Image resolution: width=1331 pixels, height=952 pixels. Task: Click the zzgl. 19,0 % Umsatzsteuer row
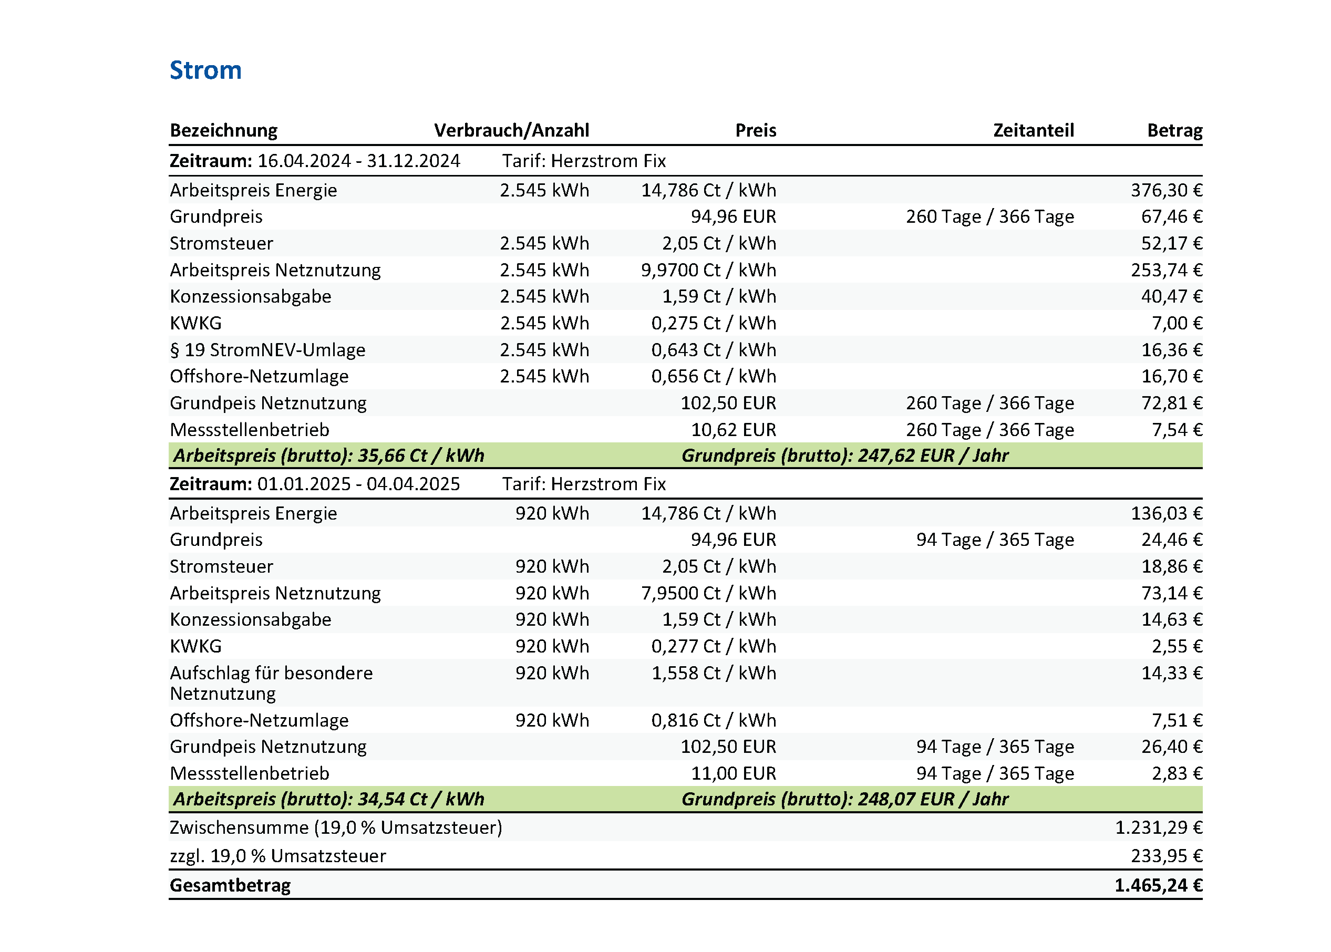click(278, 856)
